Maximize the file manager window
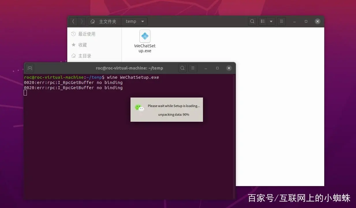 pos(306,21)
